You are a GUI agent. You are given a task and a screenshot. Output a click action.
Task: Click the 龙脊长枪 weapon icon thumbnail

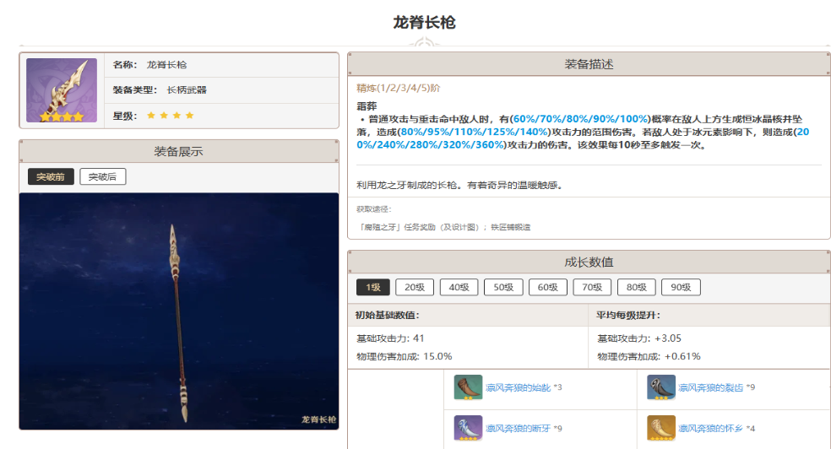62,90
